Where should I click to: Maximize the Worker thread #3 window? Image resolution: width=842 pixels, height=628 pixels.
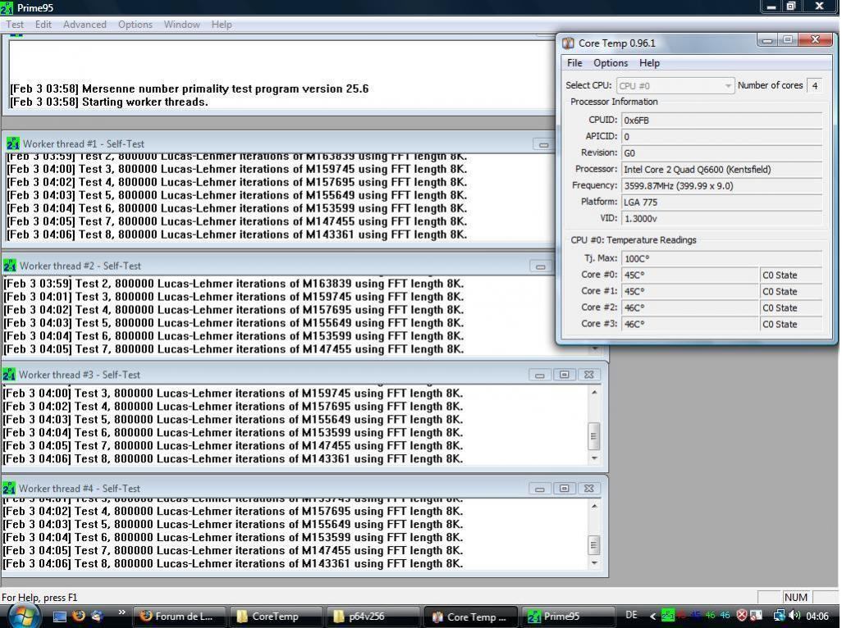(x=564, y=375)
